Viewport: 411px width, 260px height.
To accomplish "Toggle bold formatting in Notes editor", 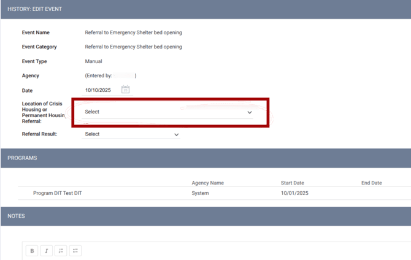I will (32, 251).
